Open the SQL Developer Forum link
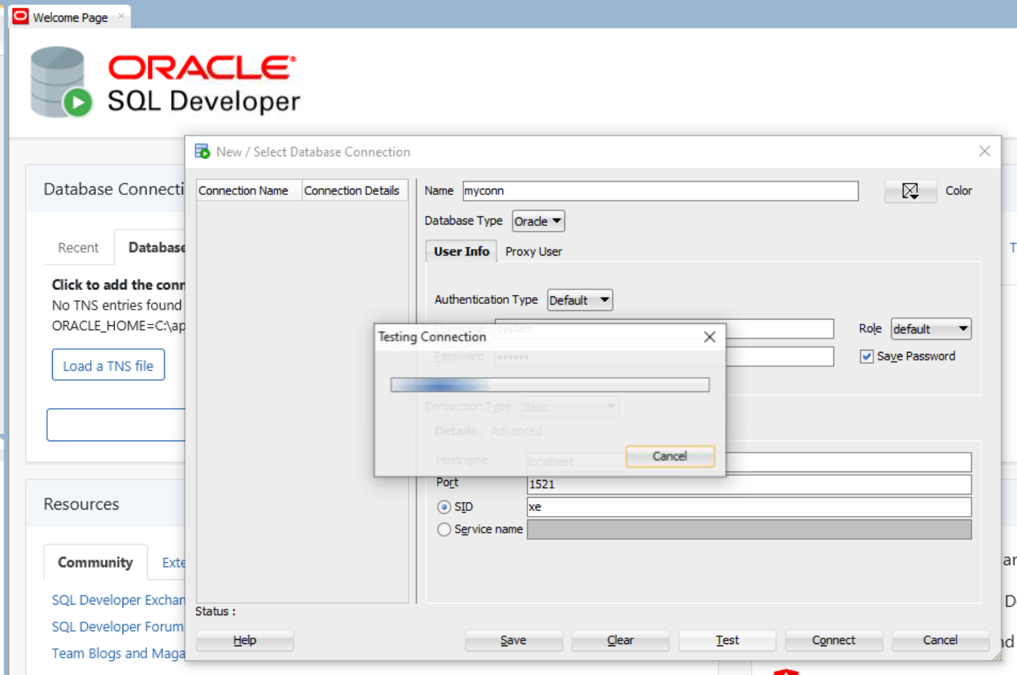 click(x=118, y=626)
